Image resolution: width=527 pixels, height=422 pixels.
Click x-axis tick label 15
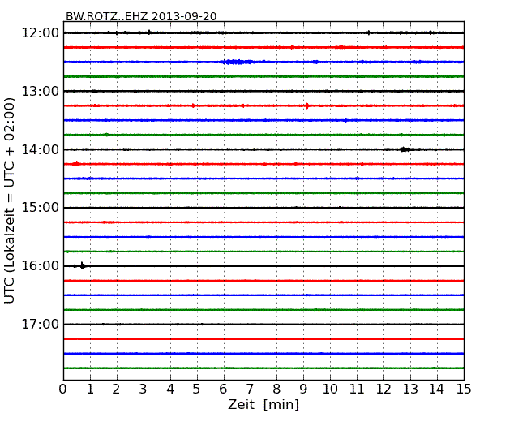click(x=464, y=390)
